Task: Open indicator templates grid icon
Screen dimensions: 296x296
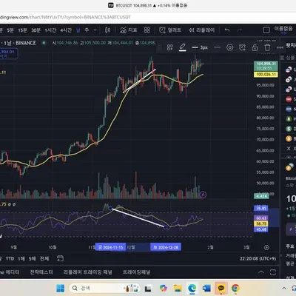Action: (147, 30)
